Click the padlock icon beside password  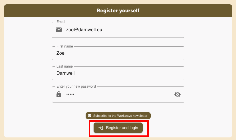click(x=59, y=94)
